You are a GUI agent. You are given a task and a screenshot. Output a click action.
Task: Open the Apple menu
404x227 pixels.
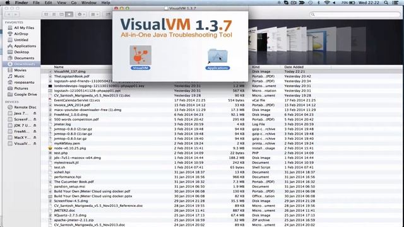(8, 3)
